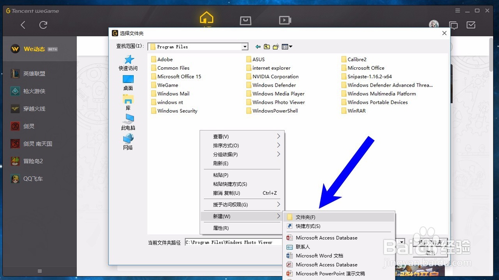Open the WeGame user avatar
The image size is (499, 280).
coord(434,24)
